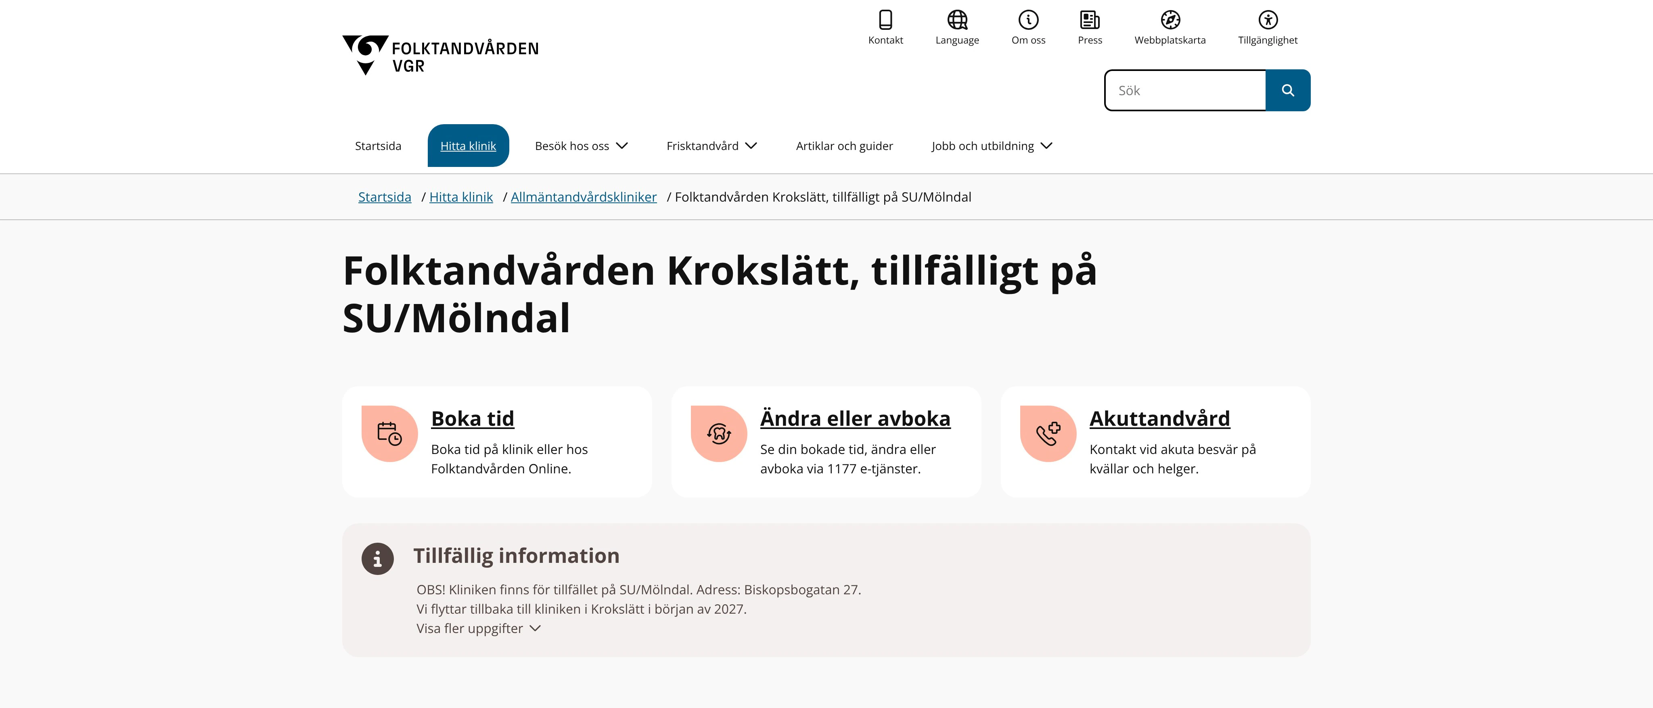Click the magnifying glass search button
Screen dimensions: 1653x708
1288,90
